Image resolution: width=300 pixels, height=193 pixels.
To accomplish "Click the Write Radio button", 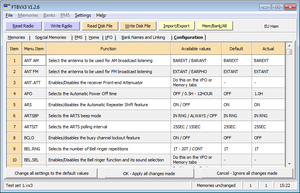I will (x=61, y=26).
